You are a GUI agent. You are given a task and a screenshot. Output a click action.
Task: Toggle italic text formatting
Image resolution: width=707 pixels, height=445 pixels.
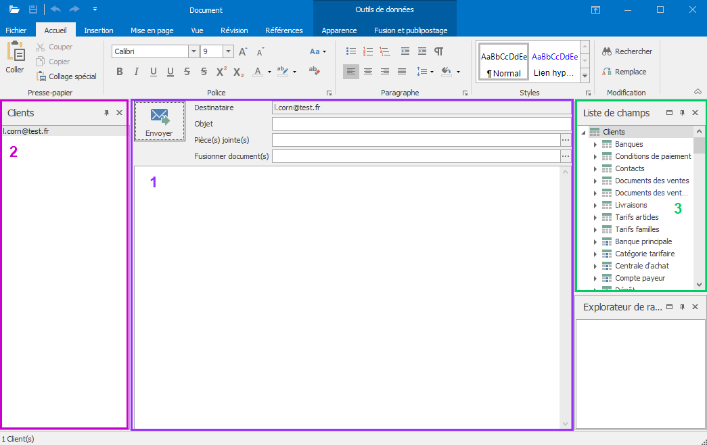point(136,72)
